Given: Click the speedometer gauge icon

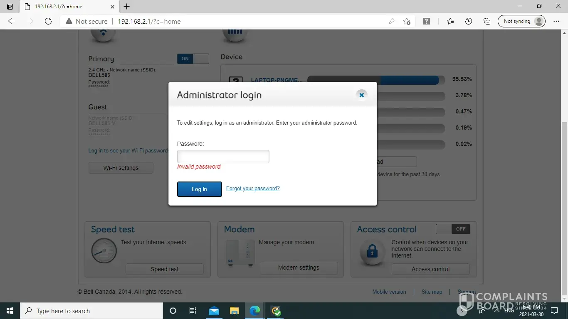Looking at the screenshot, I should [x=104, y=250].
